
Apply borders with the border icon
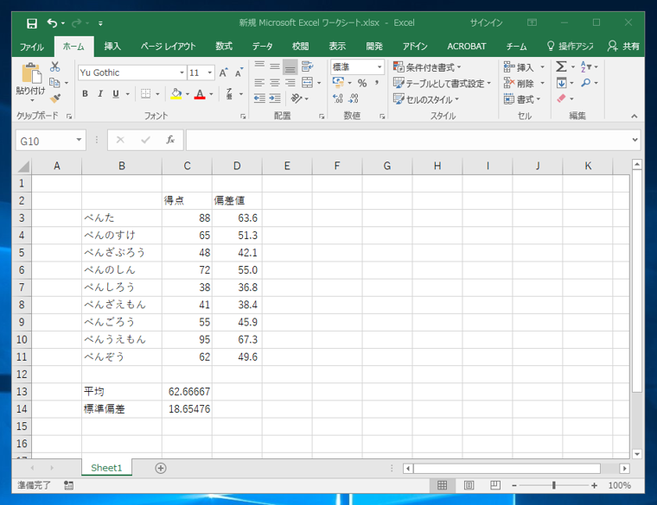coord(145,94)
